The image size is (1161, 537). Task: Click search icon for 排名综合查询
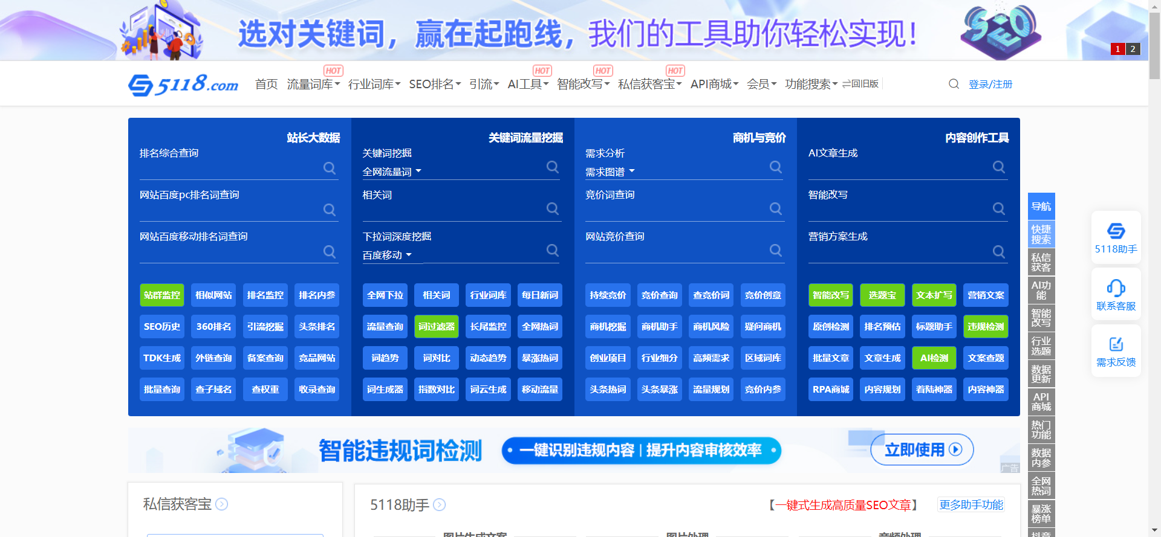330,168
